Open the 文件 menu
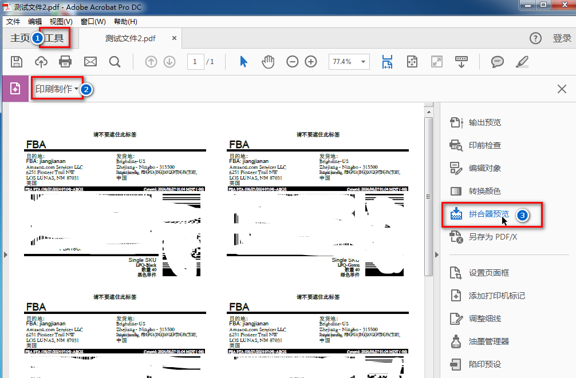 (13, 22)
